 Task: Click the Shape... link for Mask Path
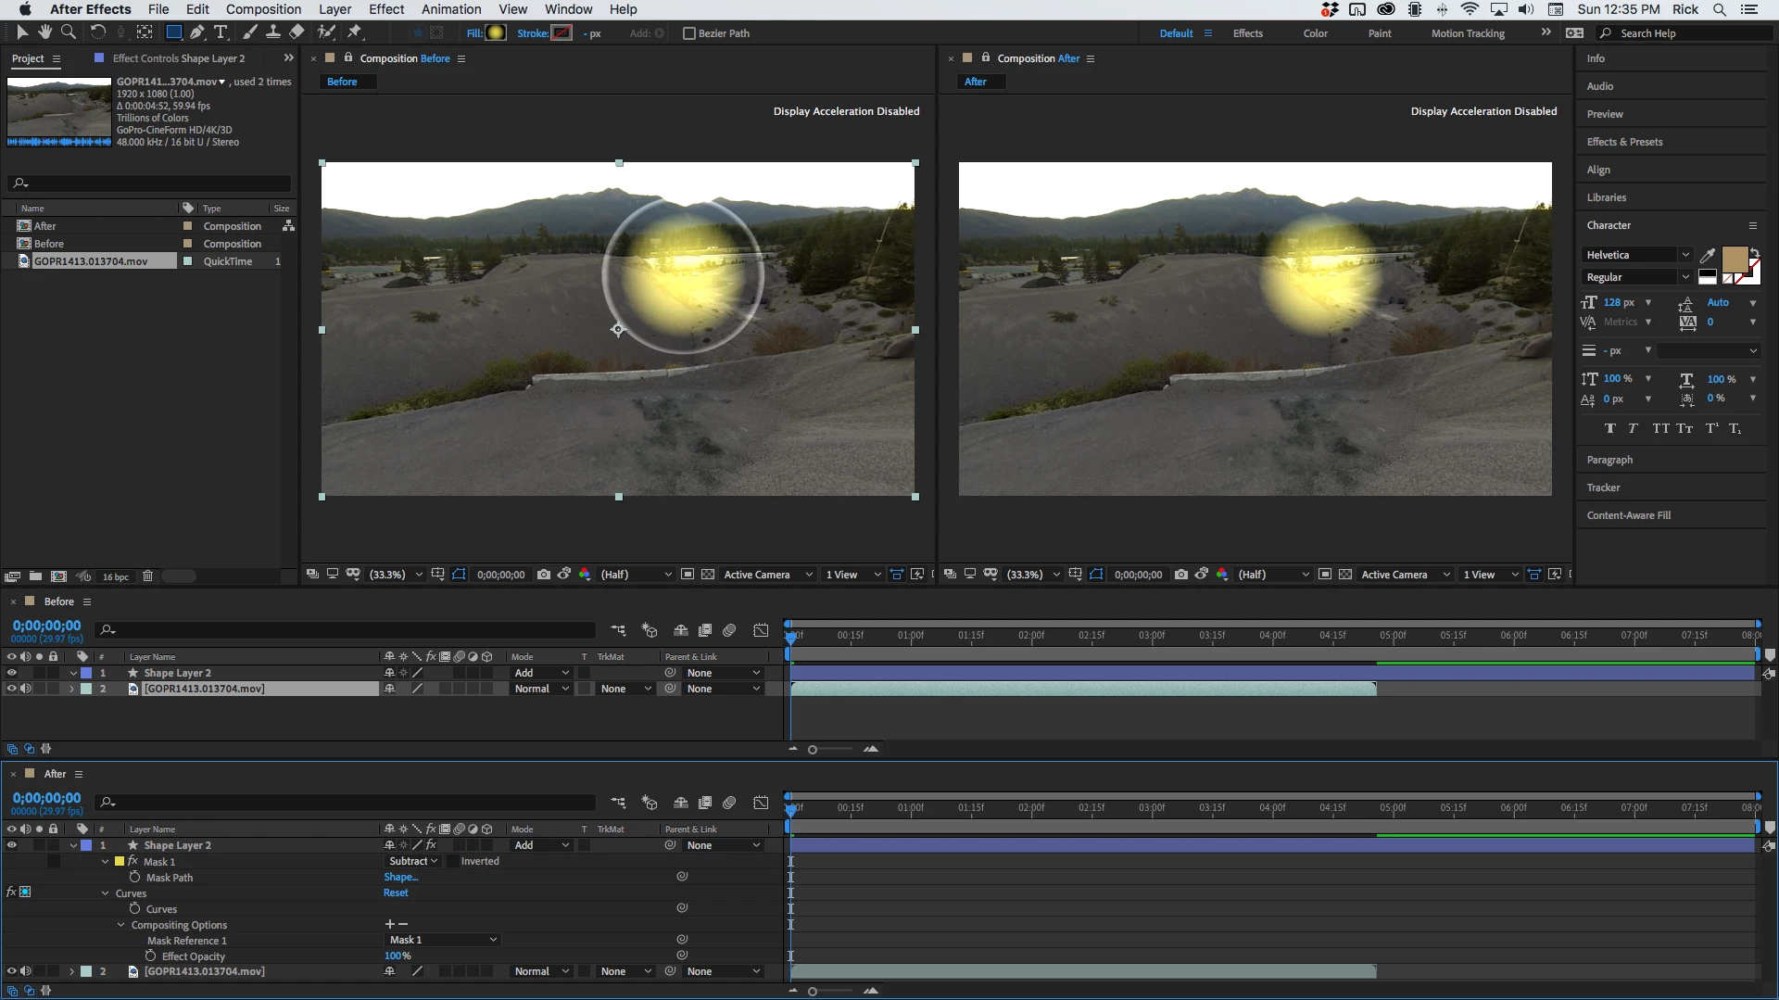401,877
